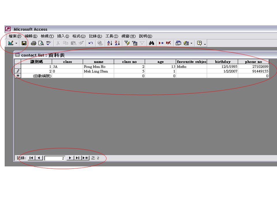Open Find with binoculars icon
The image size is (277, 208).
click(x=151, y=43)
